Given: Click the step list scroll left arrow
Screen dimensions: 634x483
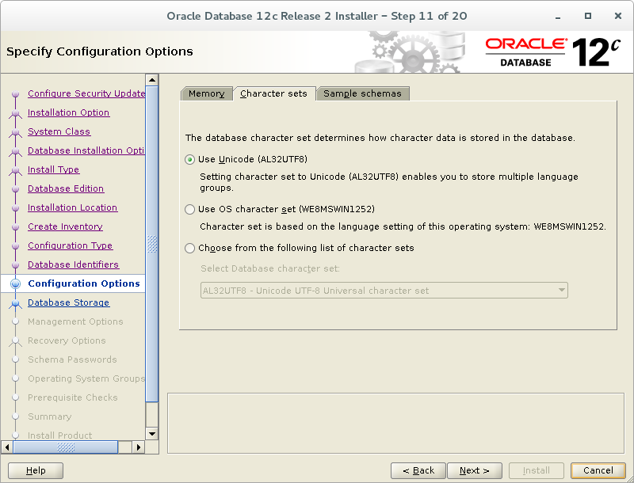Looking at the screenshot, I should pyautogui.click(x=7, y=447).
